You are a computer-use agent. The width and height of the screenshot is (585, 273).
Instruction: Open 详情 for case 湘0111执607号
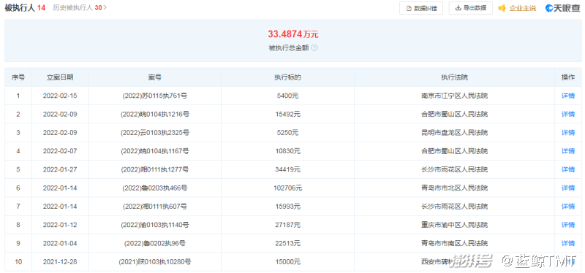point(568,207)
